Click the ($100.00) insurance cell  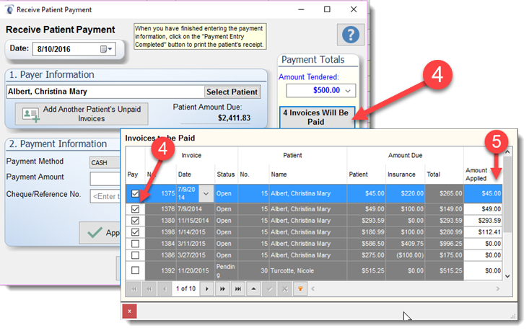(406, 255)
